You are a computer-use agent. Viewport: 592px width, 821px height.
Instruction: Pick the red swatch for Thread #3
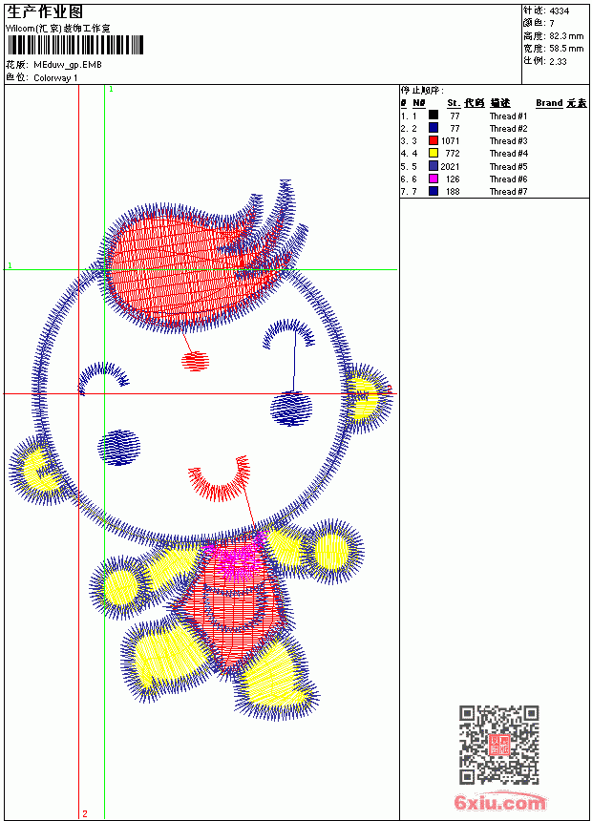tap(433, 140)
